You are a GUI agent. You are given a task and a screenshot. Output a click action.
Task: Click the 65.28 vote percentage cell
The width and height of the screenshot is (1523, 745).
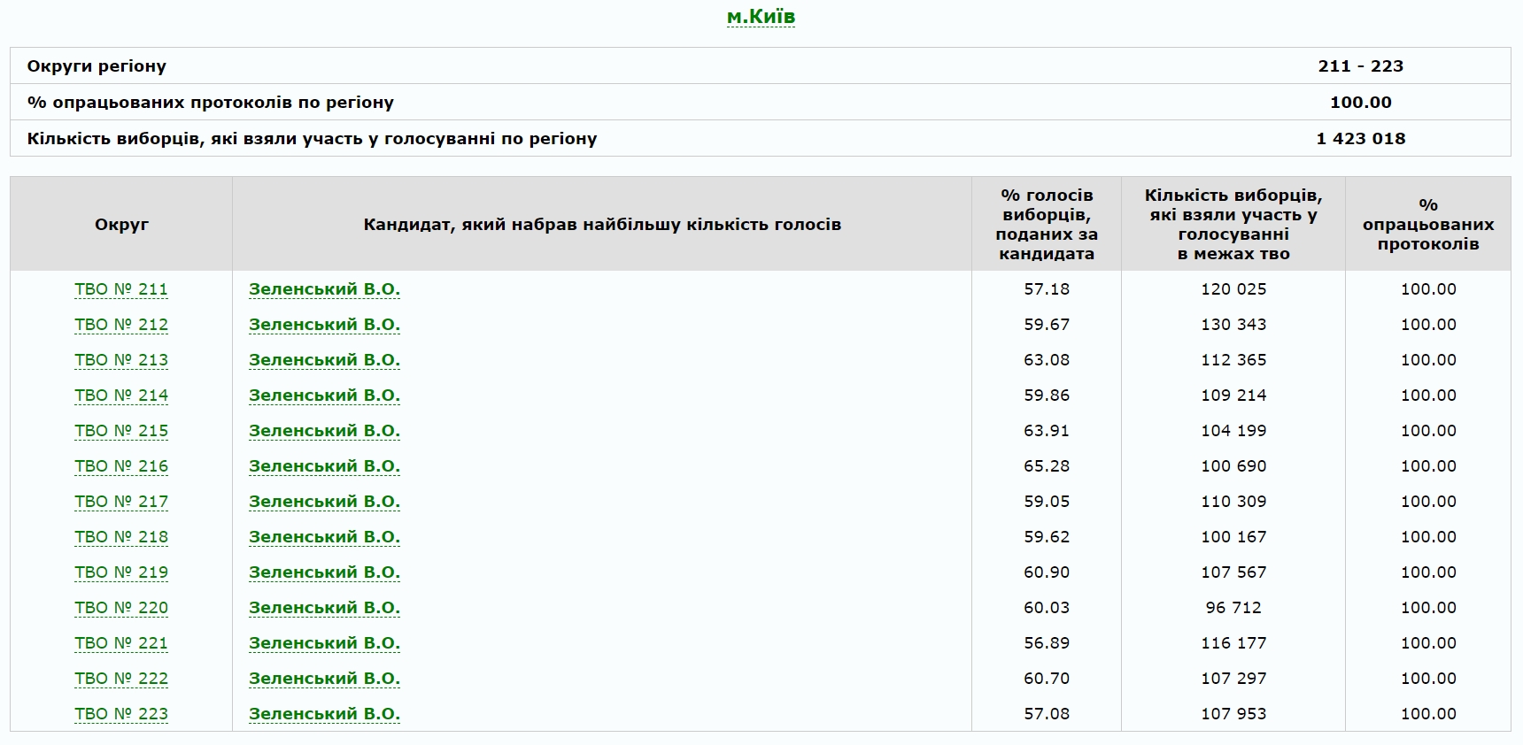1047,466
